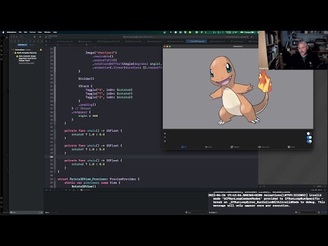The height and width of the screenshot is (246, 328).
Task: Open the Debug navigator icon
Action: click(x=33, y=41)
